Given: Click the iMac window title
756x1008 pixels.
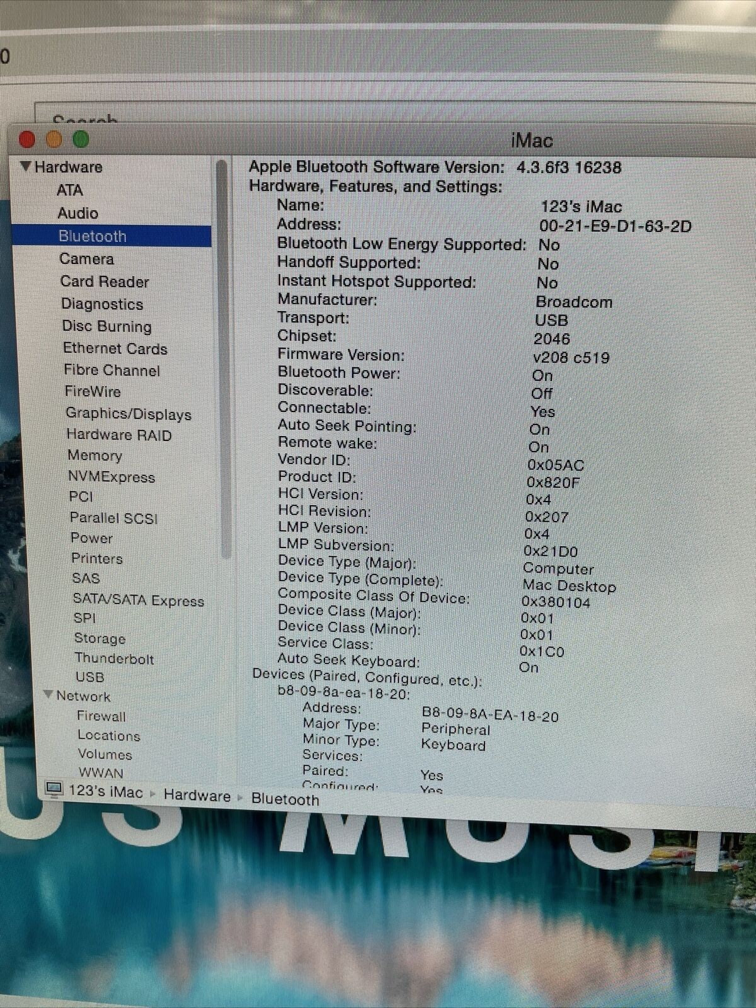Looking at the screenshot, I should click(x=532, y=140).
